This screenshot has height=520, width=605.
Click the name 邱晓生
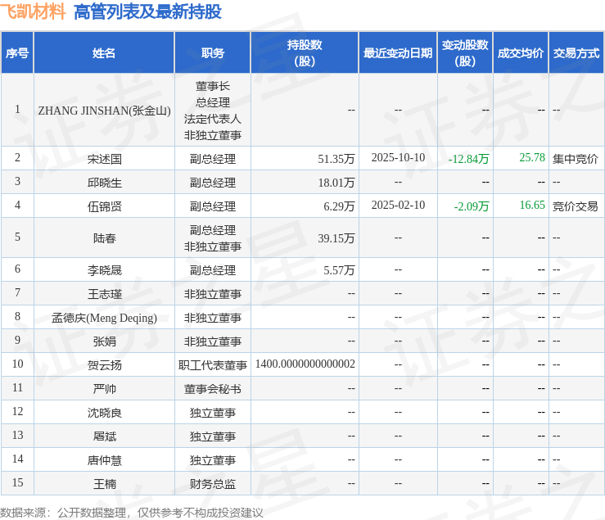(x=104, y=183)
